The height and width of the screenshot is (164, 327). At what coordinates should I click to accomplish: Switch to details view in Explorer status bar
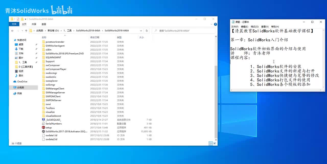pos(211,144)
